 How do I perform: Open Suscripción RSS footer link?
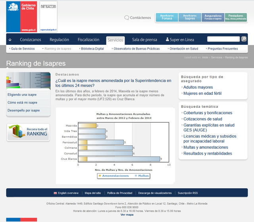(x=188, y=193)
